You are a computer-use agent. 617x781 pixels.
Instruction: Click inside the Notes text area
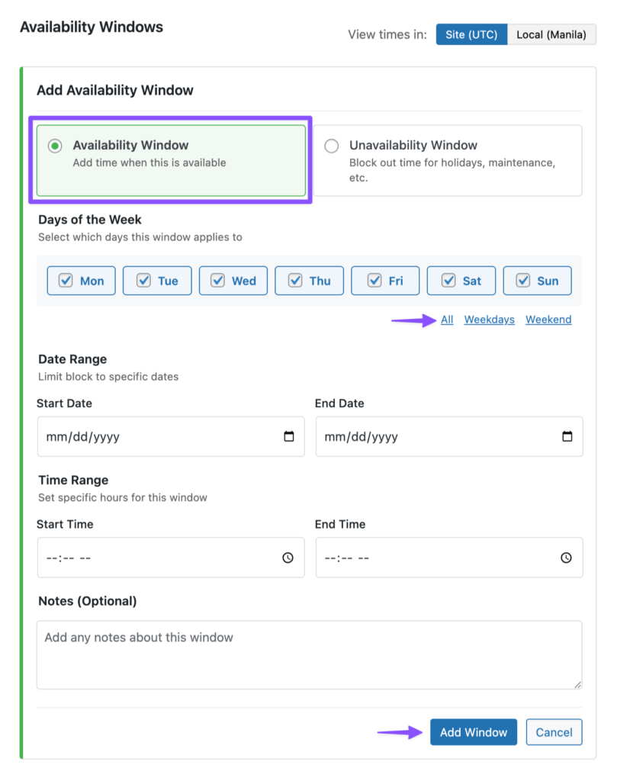(308, 652)
